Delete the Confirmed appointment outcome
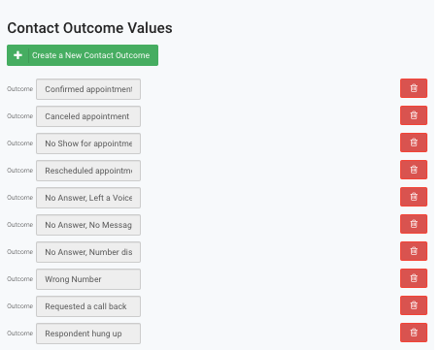Image resolution: width=440 pixels, height=350 pixels. (x=414, y=88)
